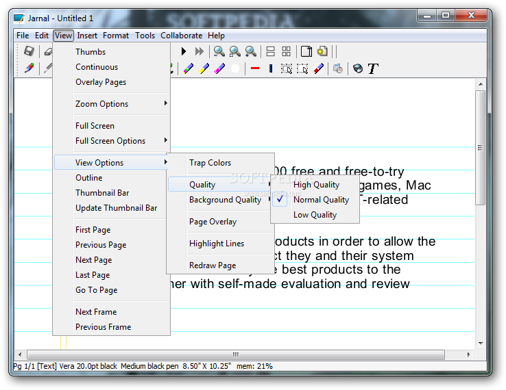The image size is (506, 390).
Task: Click the red line pen color button
Action: (255, 68)
